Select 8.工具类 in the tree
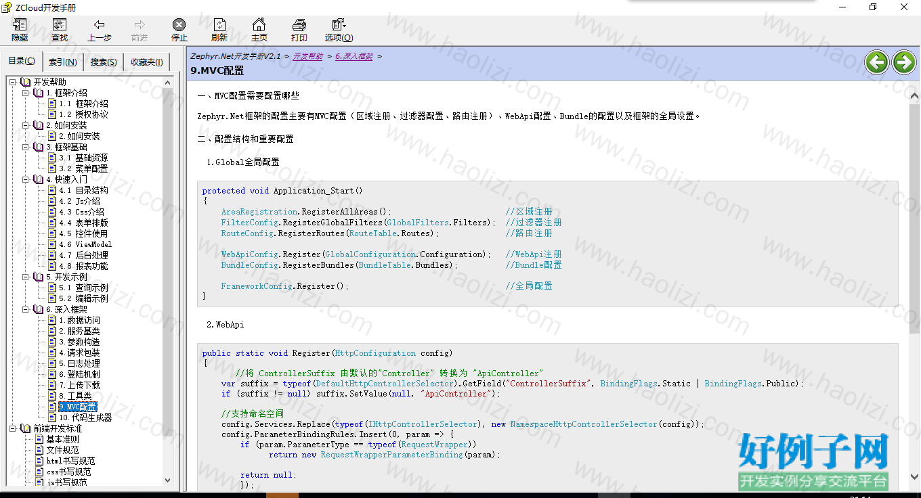This screenshot has width=921, height=498. pos(75,396)
